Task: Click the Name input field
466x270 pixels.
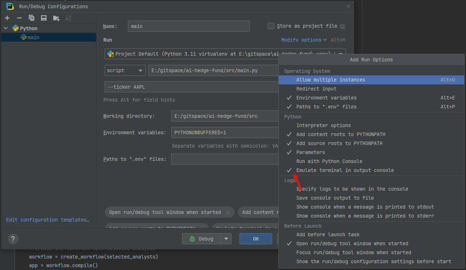Action: click(x=189, y=26)
